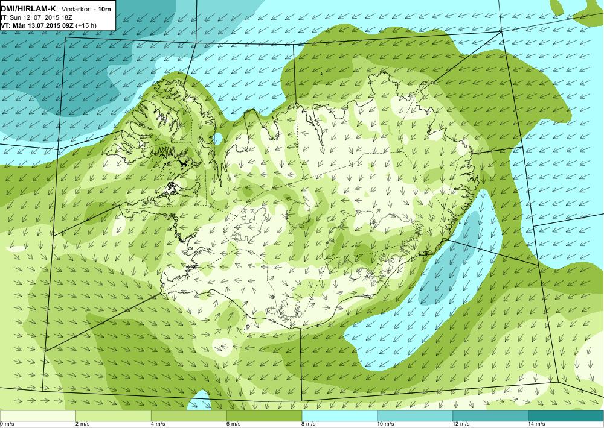The image size is (604, 428).
Task: Click the '2 m/s' legend label
Action: [x=83, y=424]
